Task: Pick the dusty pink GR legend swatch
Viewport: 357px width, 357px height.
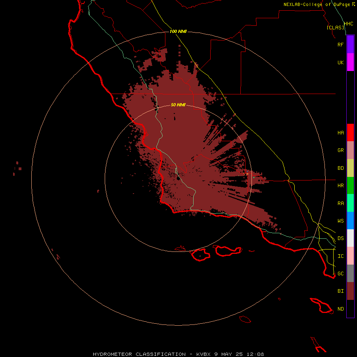Action: point(350,150)
